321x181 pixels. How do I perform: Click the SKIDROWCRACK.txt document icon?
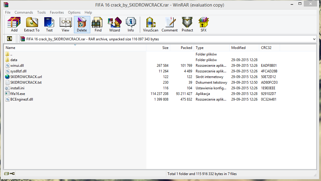pyautogui.click(x=7, y=82)
